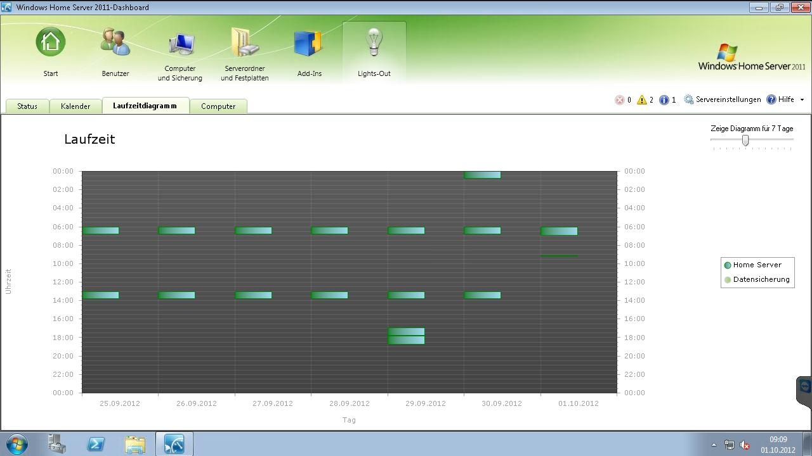
Task: Click the diagram days slider thumb
Action: point(745,141)
